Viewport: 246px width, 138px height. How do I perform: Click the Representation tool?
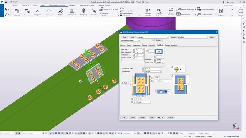pos(126,13)
